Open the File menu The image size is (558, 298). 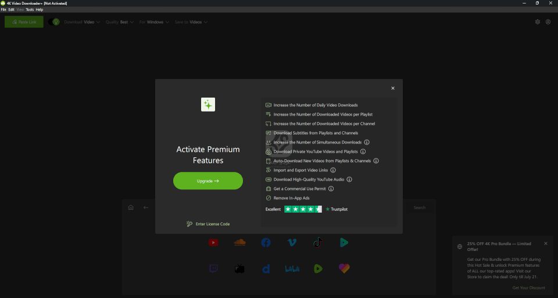(3, 10)
